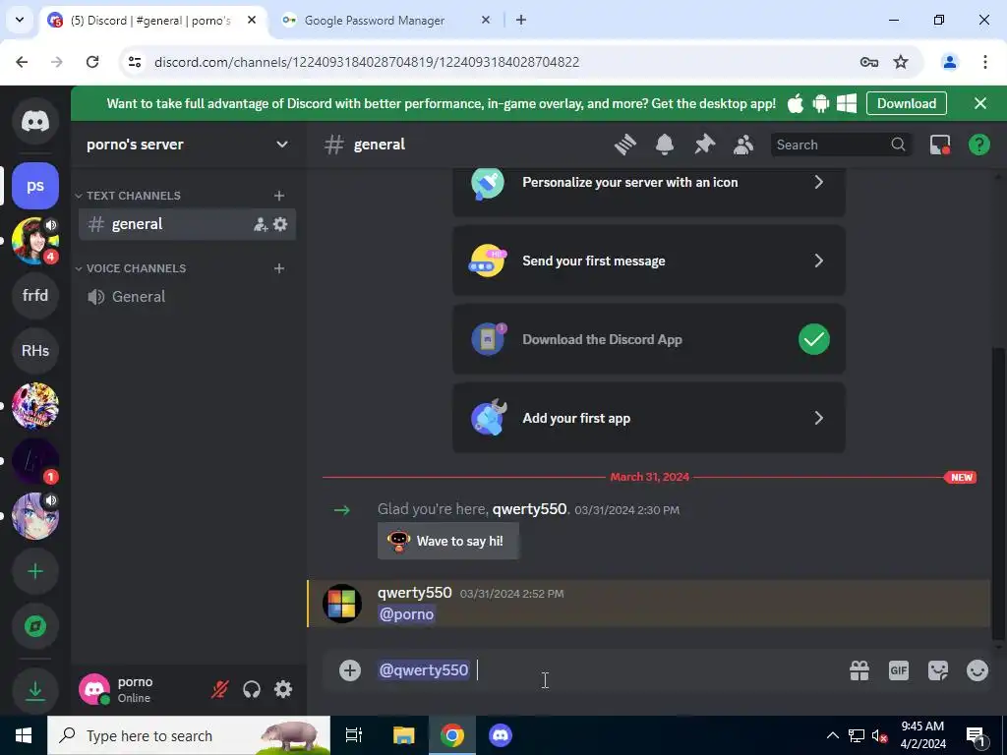Upload file with plus button in message bar
Screen dimensions: 1007x755
(x=350, y=670)
